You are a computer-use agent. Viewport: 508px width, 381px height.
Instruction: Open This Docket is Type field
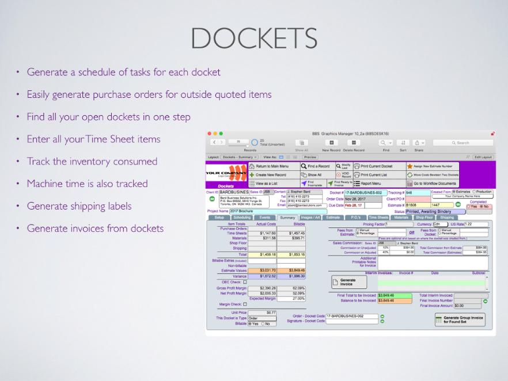coord(262,318)
